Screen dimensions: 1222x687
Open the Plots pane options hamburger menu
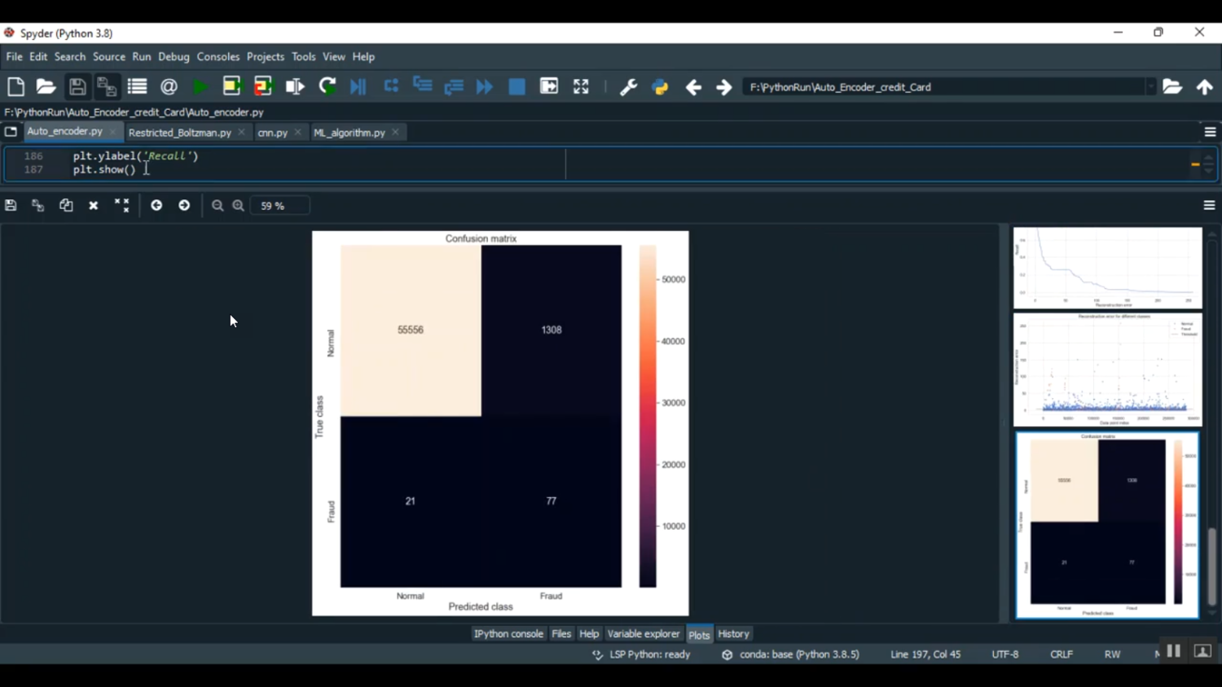[1209, 206]
